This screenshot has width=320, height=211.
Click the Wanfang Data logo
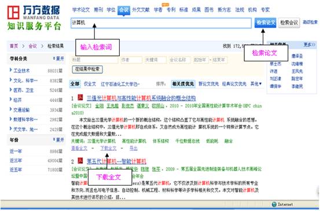(34, 13)
